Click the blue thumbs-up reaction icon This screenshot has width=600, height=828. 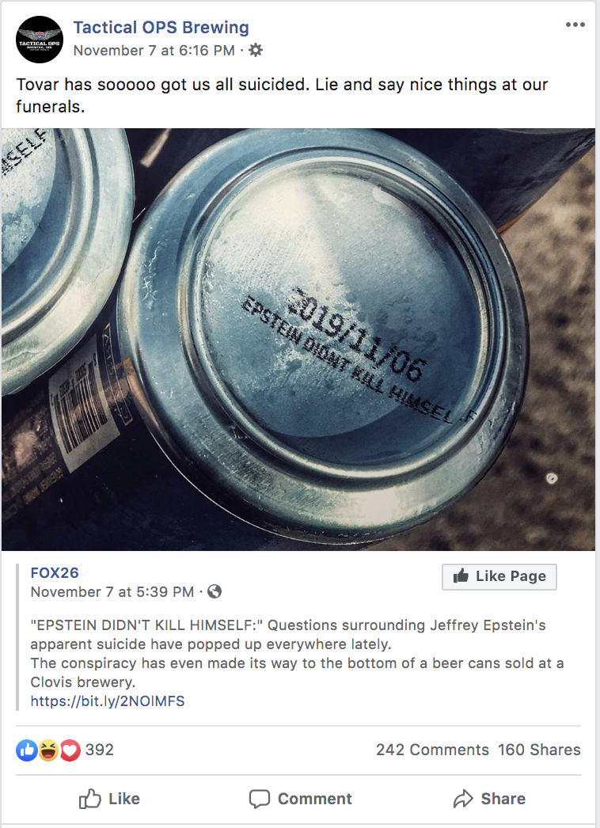(x=26, y=750)
